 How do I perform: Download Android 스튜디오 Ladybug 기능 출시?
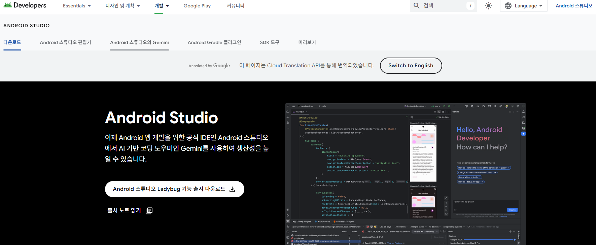174,189
